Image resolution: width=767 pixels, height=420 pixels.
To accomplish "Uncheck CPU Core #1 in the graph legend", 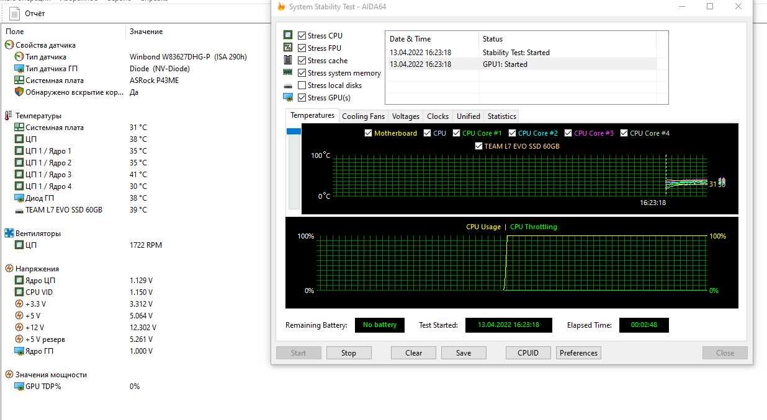I will [457, 133].
